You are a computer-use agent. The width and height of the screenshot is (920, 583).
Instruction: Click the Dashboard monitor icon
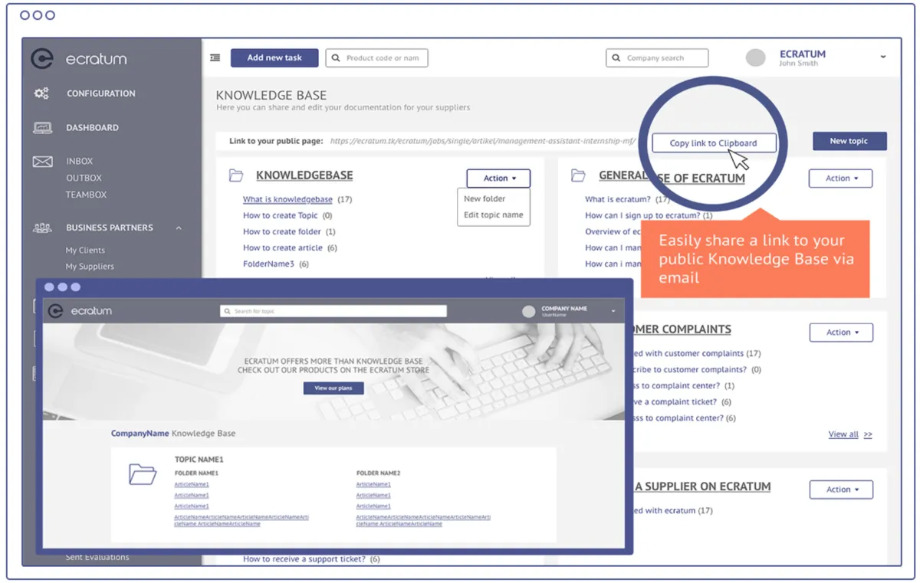coord(42,128)
